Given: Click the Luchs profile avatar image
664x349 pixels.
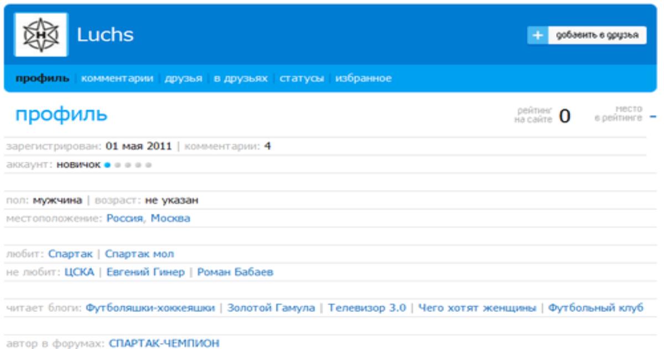Looking at the screenshot, I should [x=40, y=35].
